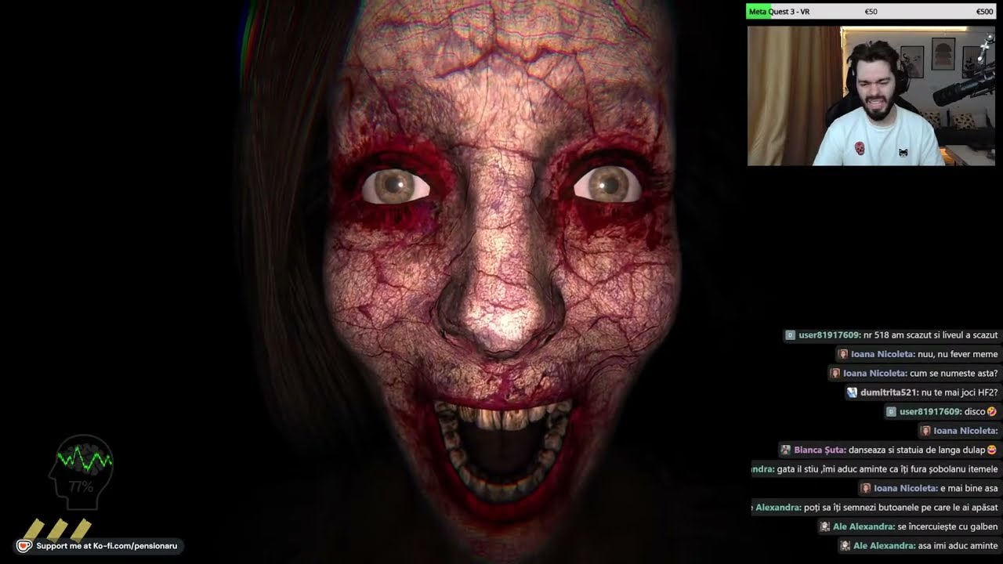Click the 77% sanity percentage
Image resolution: width=1003 pixels, height=564 pixels.
point(81,486)
